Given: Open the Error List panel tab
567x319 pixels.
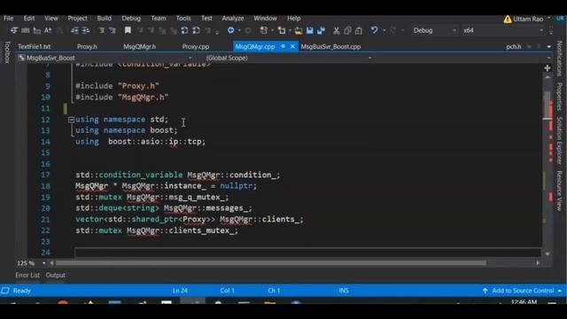Looking at the screenshot, I should [x=27, y=276].
